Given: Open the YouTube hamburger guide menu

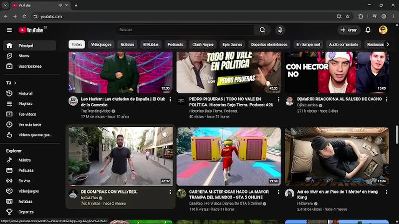Looking at the screenshot, I should pos(9,30).
